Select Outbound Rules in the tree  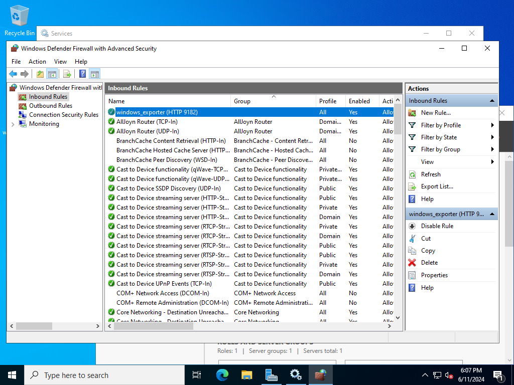(x=50, y=106)
